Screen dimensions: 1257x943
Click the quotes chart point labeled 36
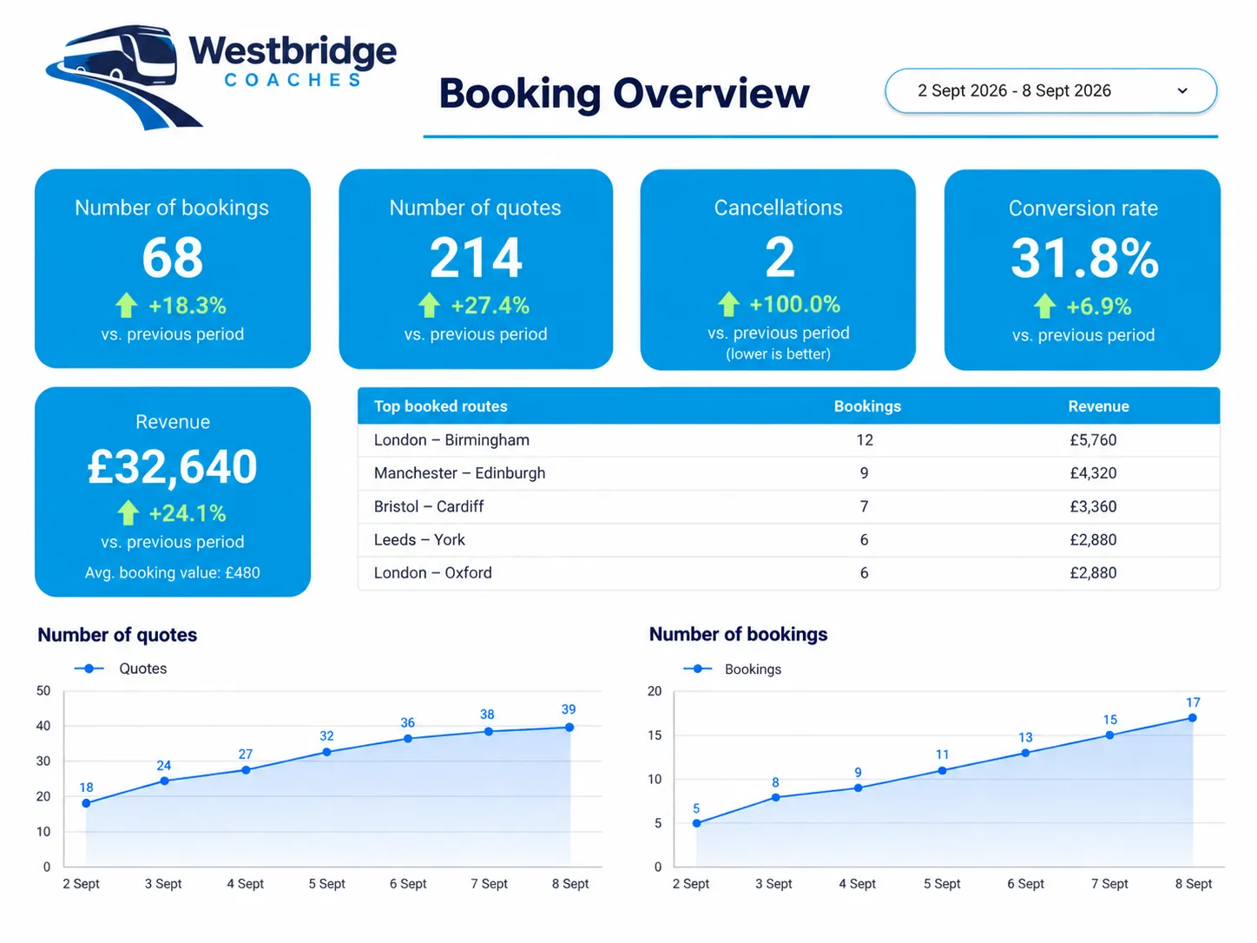click(x=408, y=739)
